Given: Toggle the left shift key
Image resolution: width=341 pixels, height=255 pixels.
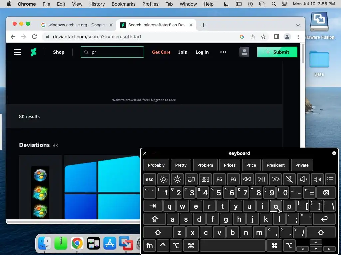Looking at the screenshot, I should click(158, 232).
